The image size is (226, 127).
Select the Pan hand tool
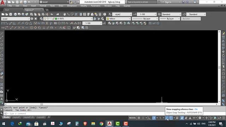64,14
